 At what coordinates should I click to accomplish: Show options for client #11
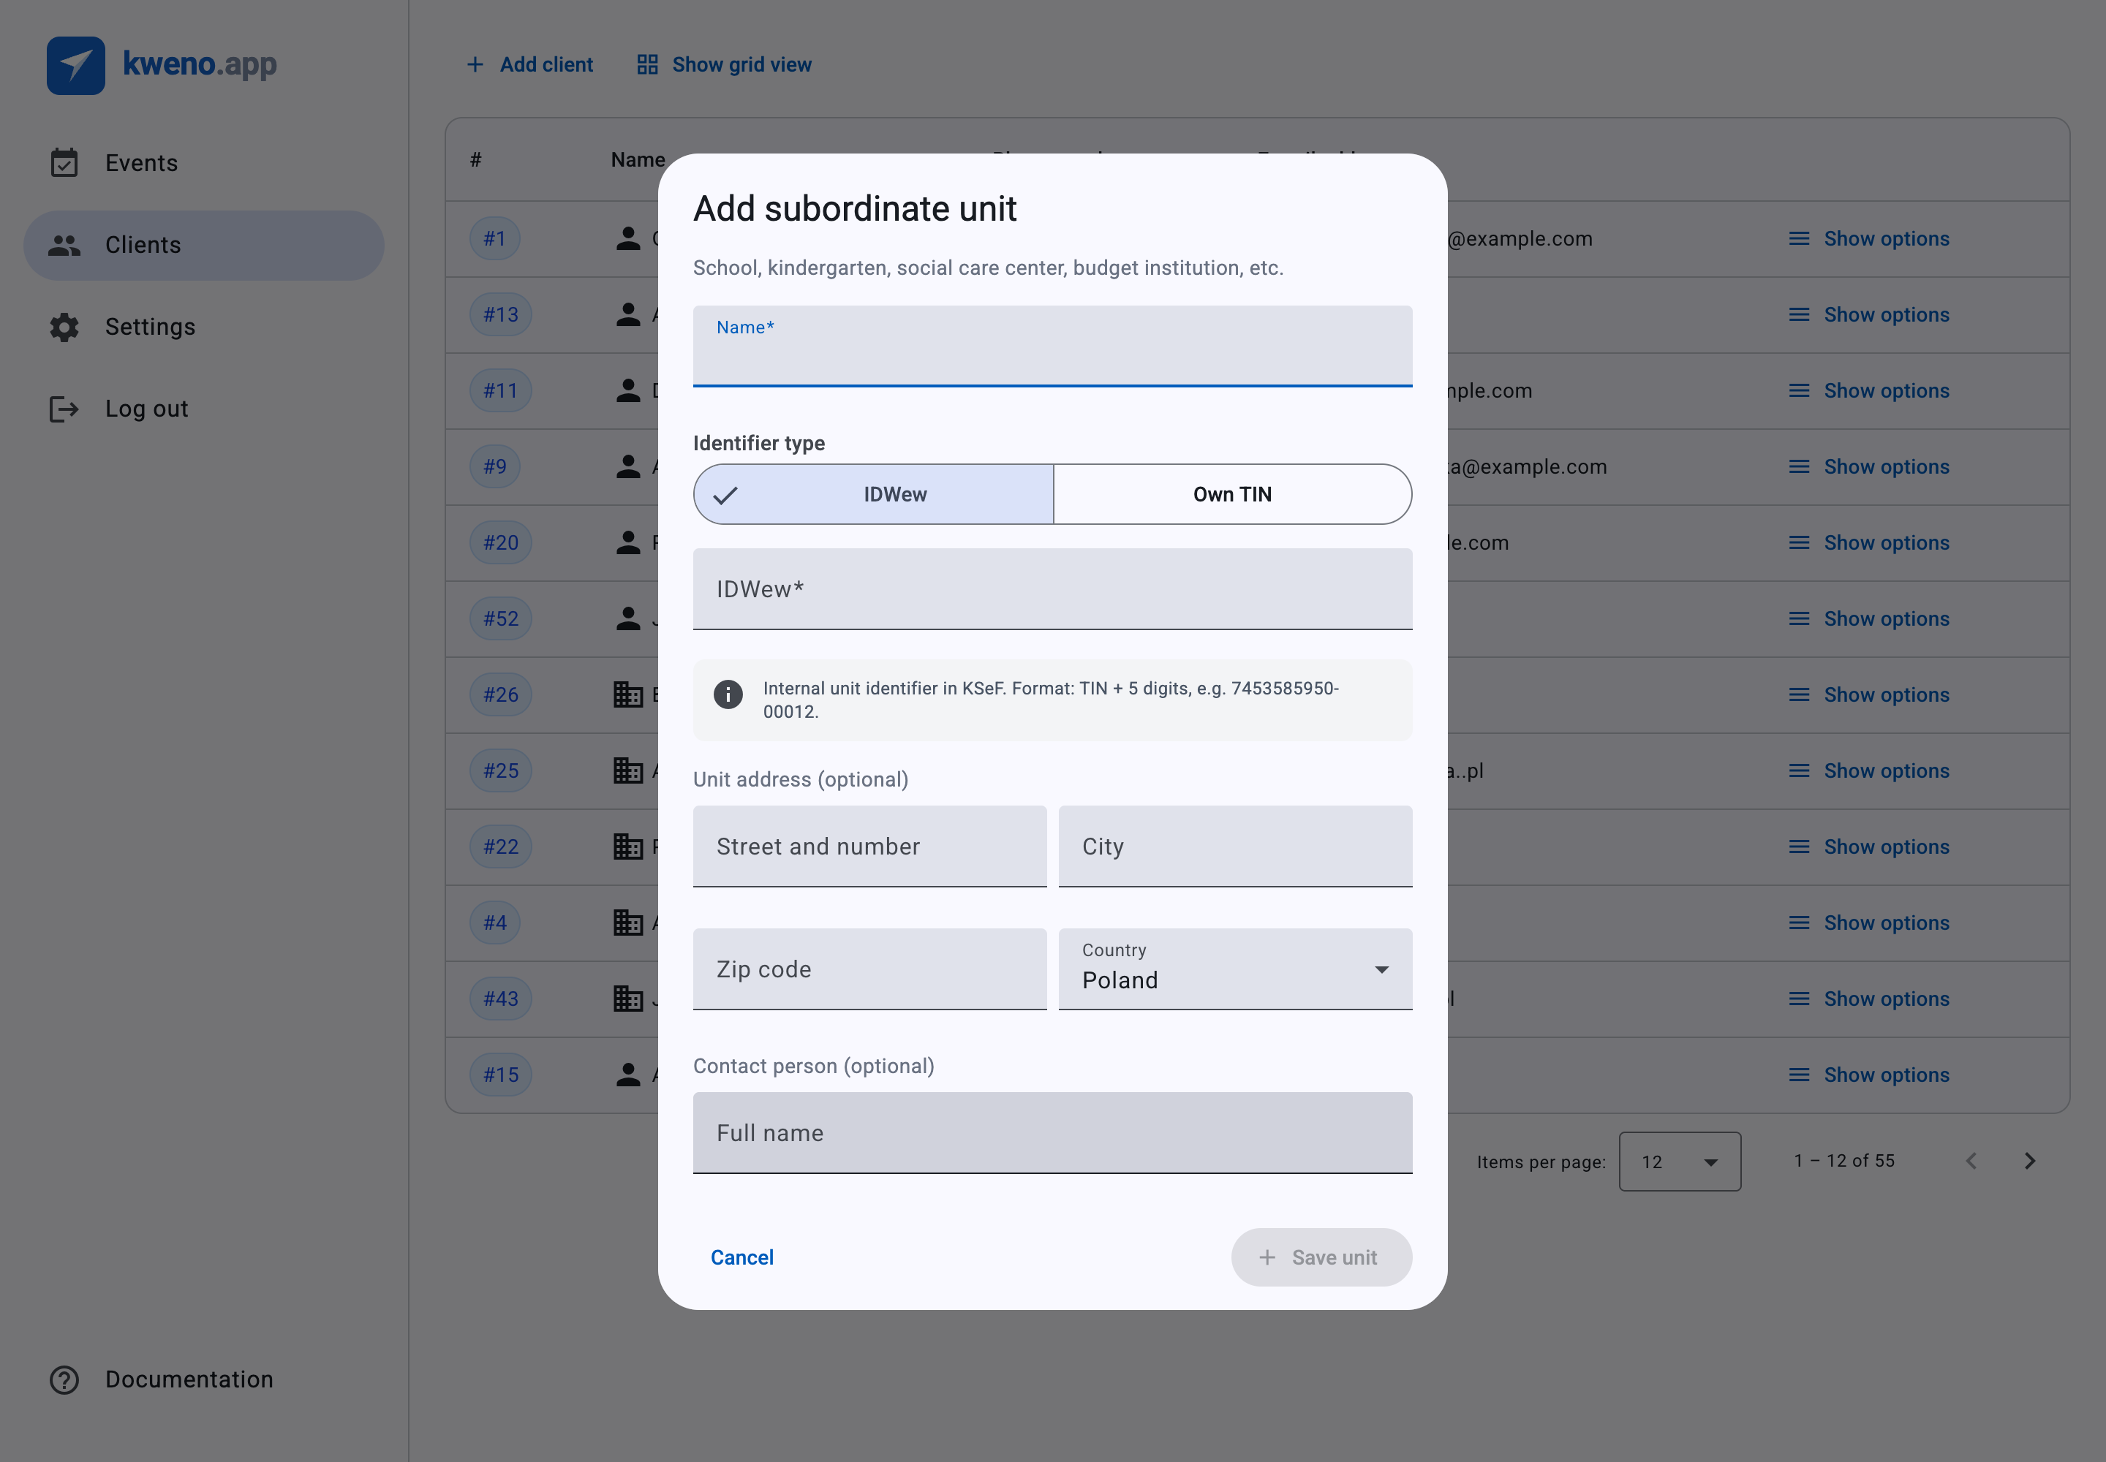pyautogui.click(x=1870, y=390)
